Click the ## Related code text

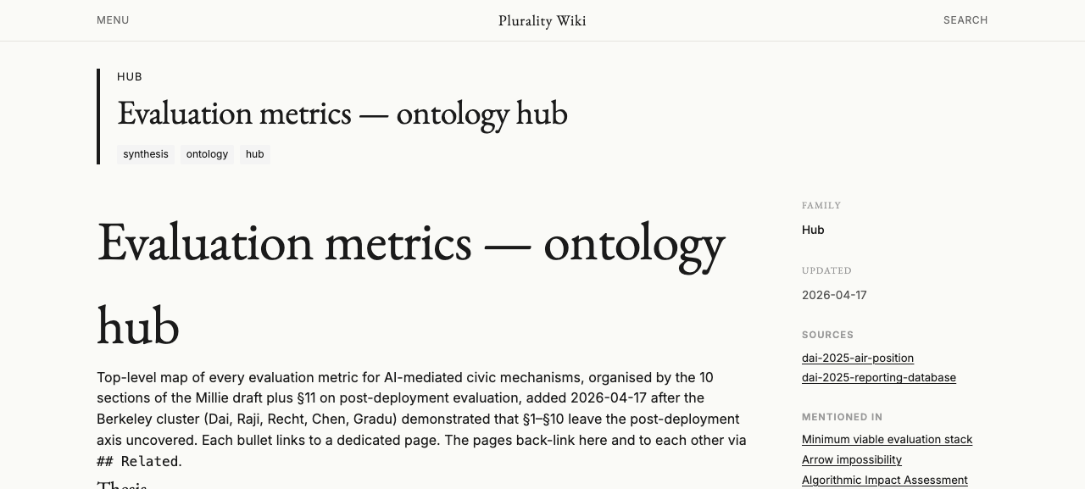tap(137, 461)
